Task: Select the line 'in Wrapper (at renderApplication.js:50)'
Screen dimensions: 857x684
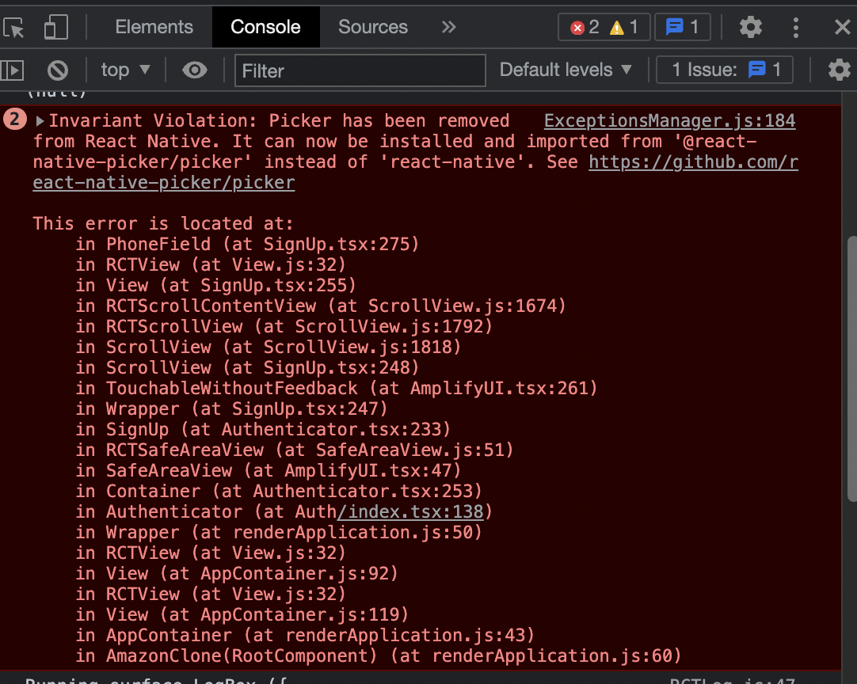Action: click(279, 533)
